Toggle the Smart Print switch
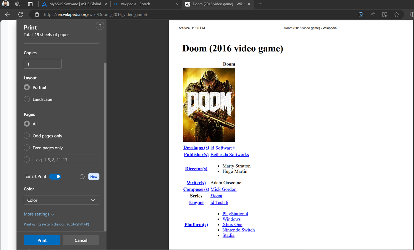The image size is (414, 250). pos(55,177)
